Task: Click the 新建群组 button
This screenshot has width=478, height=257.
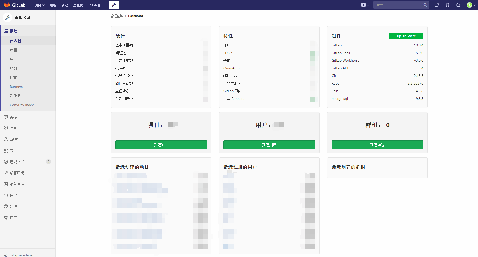Action: tap(377, 145)
